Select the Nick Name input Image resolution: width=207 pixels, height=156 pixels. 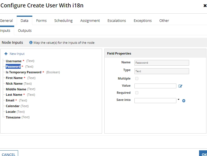(x=19, y=84)
